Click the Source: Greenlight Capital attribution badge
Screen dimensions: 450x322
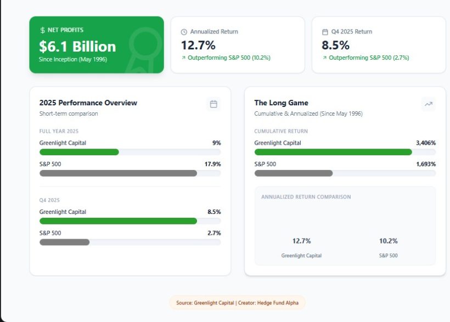coord(237,302)
